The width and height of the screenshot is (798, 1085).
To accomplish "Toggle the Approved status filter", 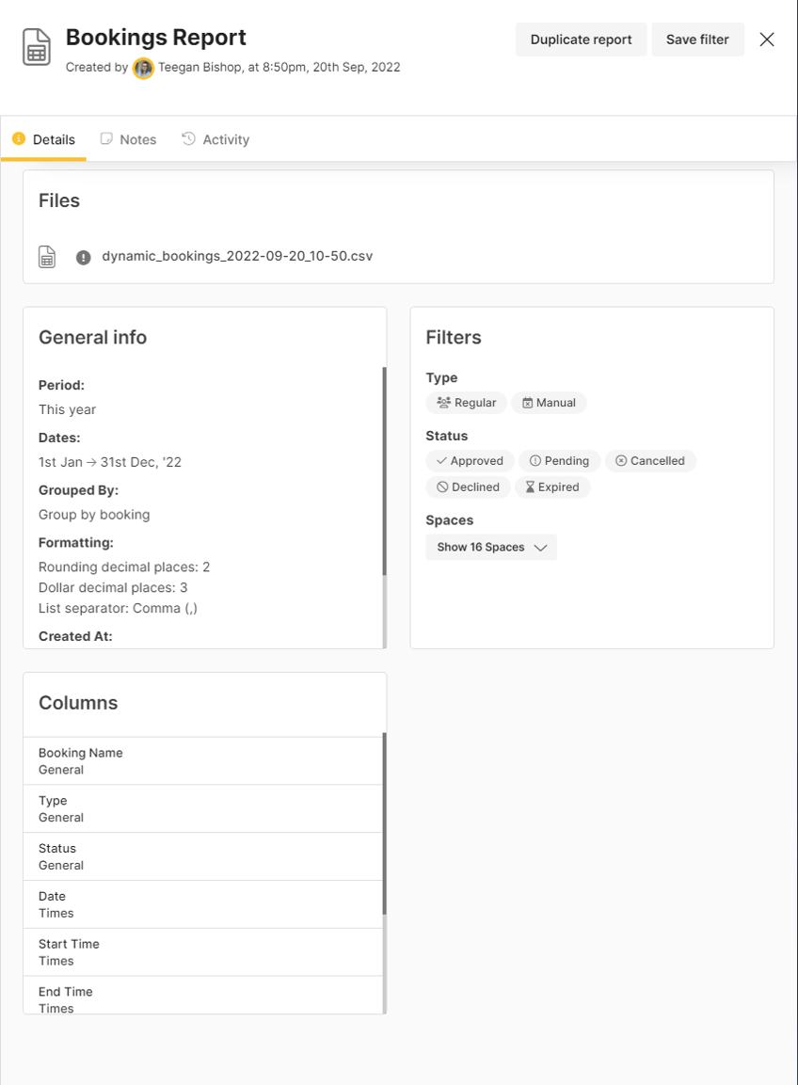I will 469,460.
